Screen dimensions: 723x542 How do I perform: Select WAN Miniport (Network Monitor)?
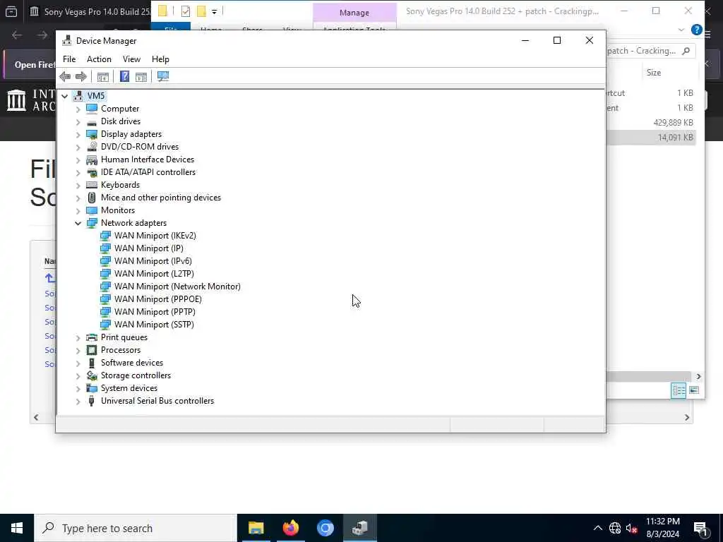(x=177, y=287)
